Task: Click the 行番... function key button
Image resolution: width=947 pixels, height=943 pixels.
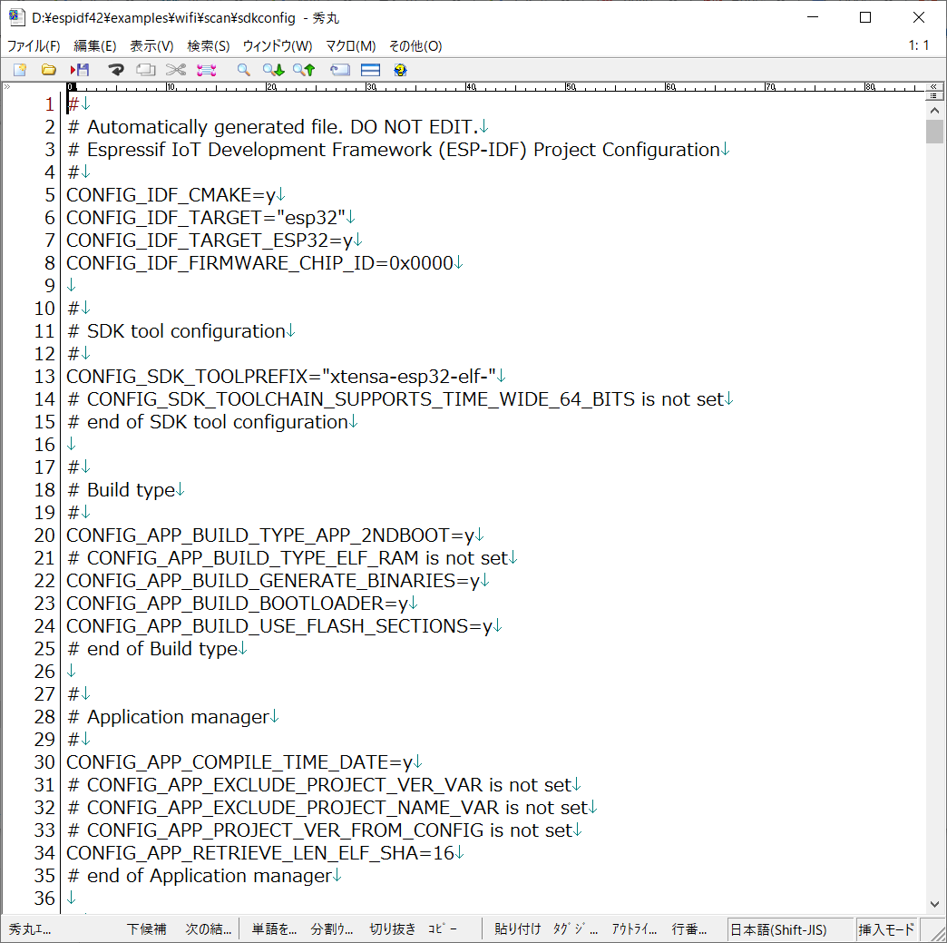Action: [x=689, y=929]
